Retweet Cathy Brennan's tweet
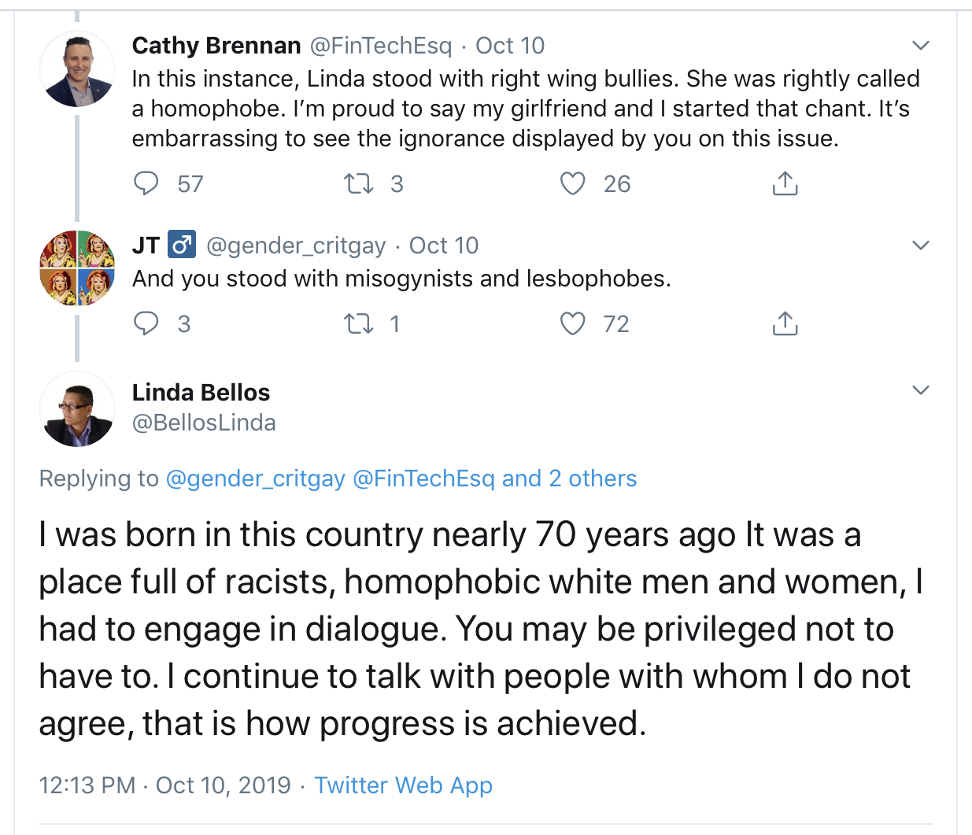This screenshot has width=972, height=835. (x=359, y=183)
